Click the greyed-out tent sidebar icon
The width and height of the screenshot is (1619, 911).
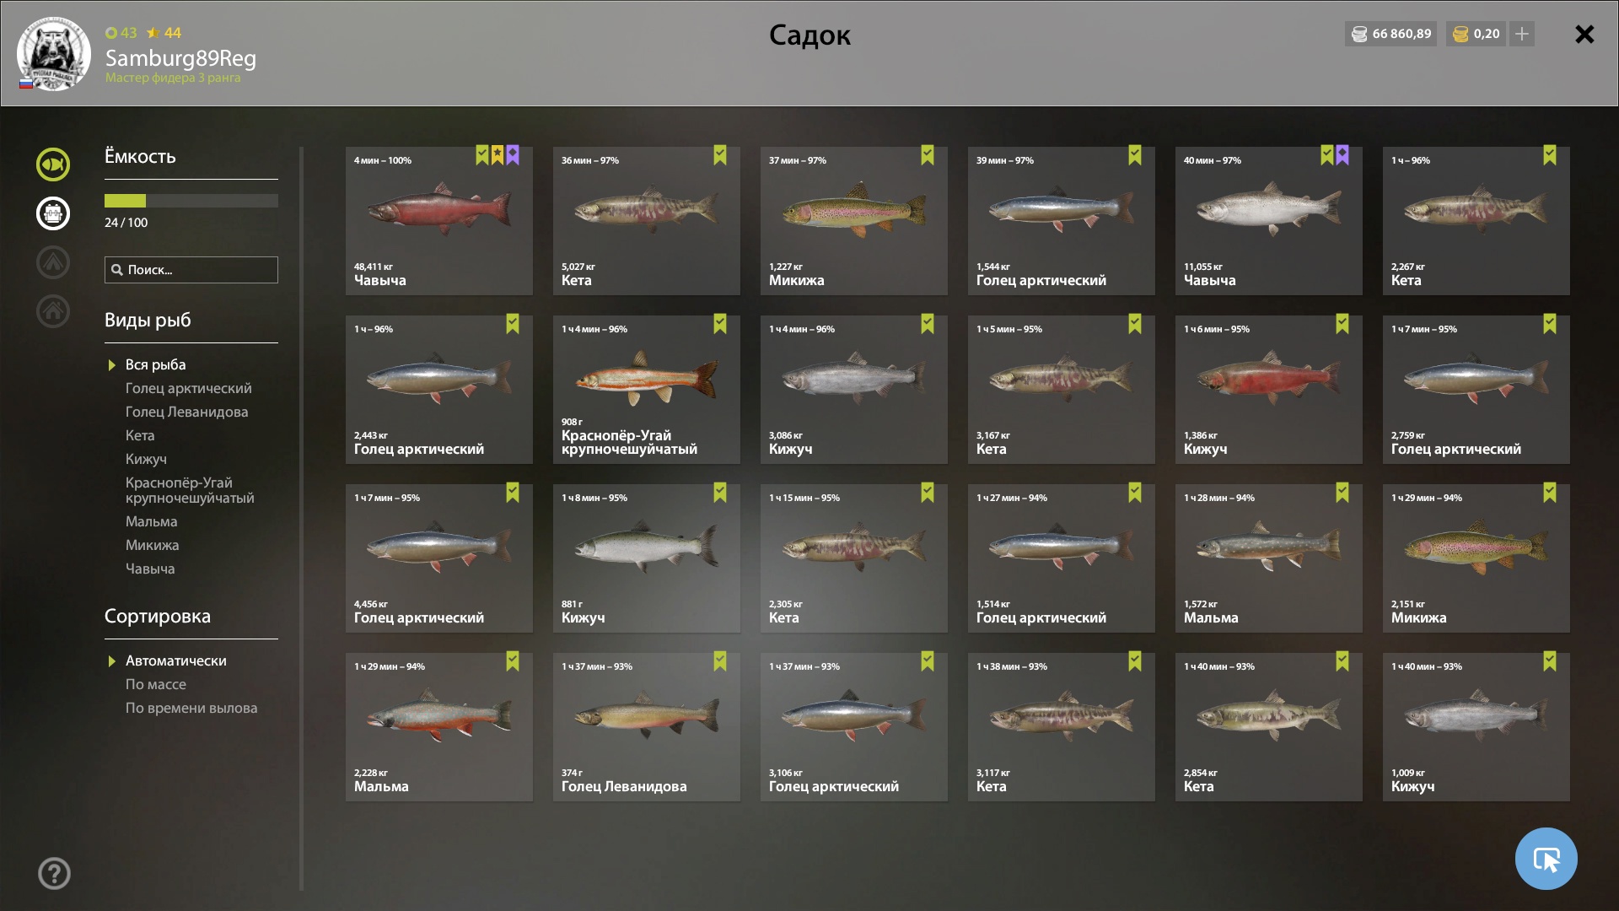tap(53, 262)
